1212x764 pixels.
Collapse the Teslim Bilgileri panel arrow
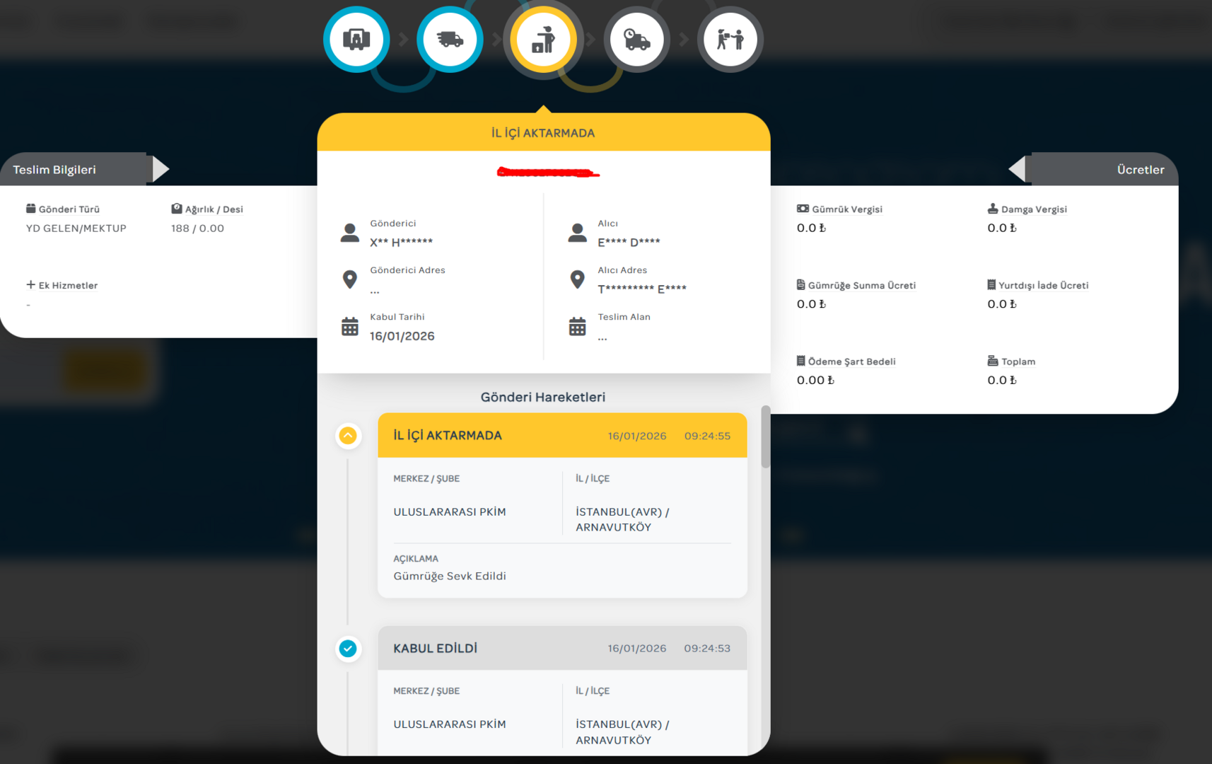[x=161, y=169]
